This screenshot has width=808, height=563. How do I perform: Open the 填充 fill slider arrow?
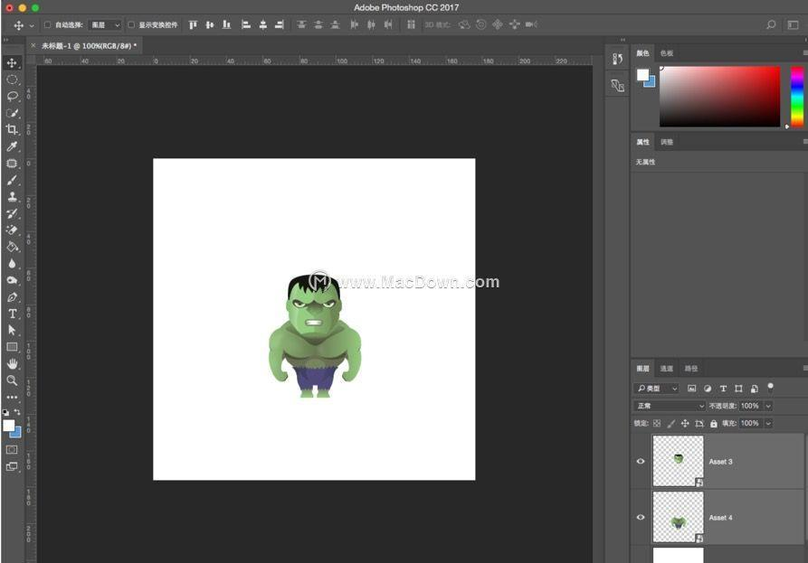pos(768,424)
